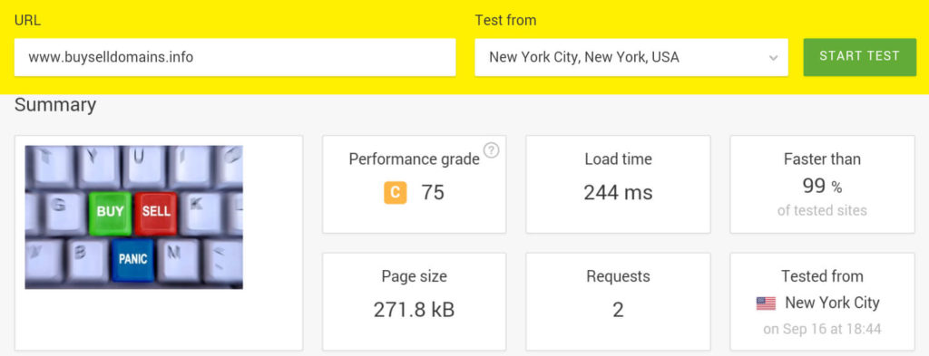The width and height of the screenshot is (929, 356).
Task: Click the Page size label
Action: pos(414,276)
